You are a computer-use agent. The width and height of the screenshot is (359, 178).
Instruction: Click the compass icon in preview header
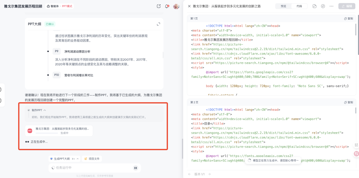(323, 6)
